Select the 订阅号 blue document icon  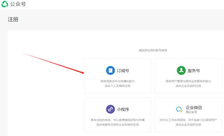110,70
